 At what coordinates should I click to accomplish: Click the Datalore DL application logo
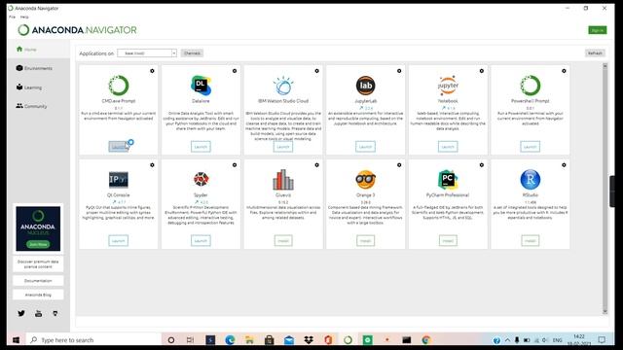[x=201, y=86]
